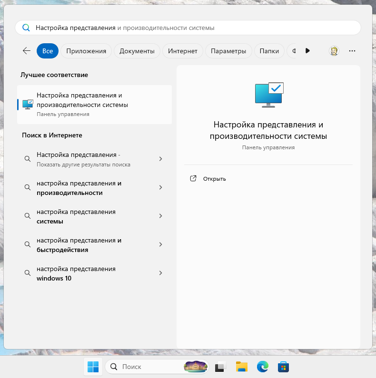Expand 'настройка представления windows 10' suggestion chevron
This screenshot has height=378, width=376.
(161, 273)
